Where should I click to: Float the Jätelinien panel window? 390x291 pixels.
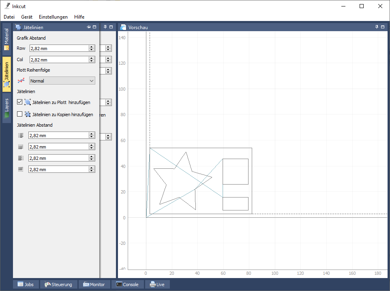pyautogui.click(x=94, y=27)
